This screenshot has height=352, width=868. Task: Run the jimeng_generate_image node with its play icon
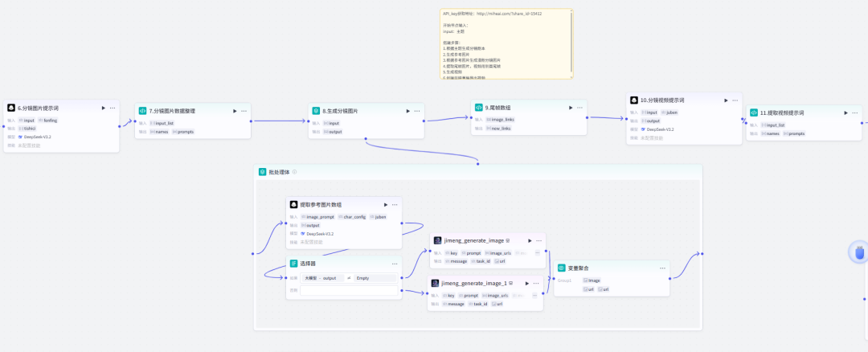click(x=529, y=241)
